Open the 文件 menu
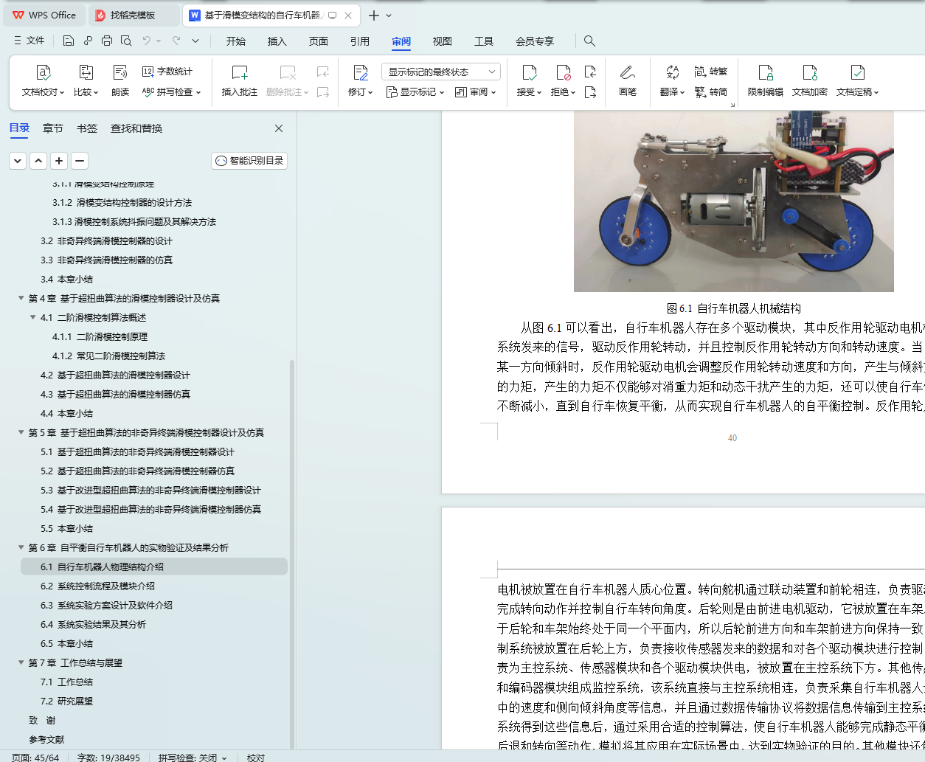Image resolution: width=925 pixels, height=762 pixels. (x=30, y=41)
